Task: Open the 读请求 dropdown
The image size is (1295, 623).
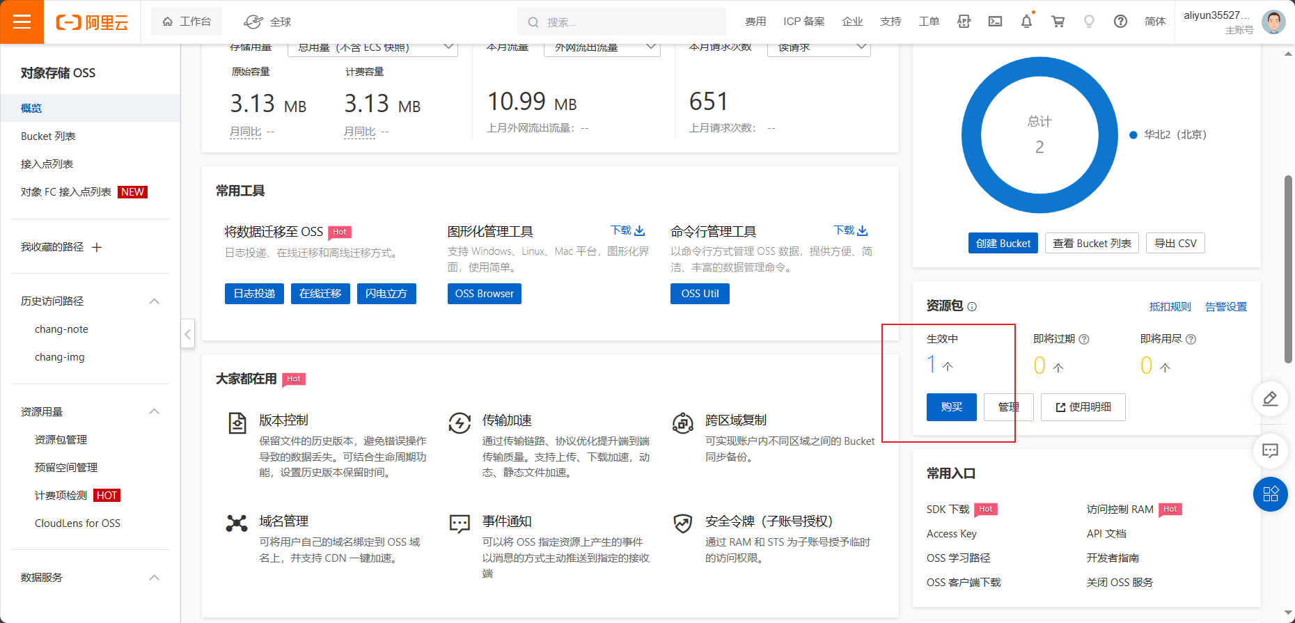Action: tap(819, 47)
